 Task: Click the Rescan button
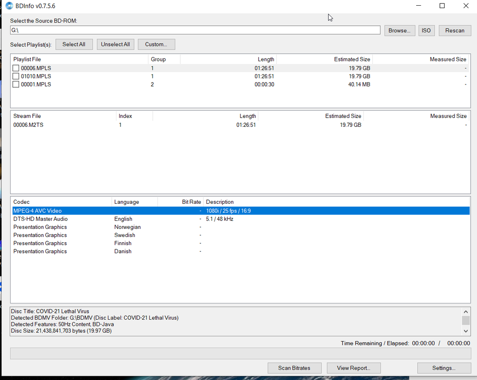455,31
